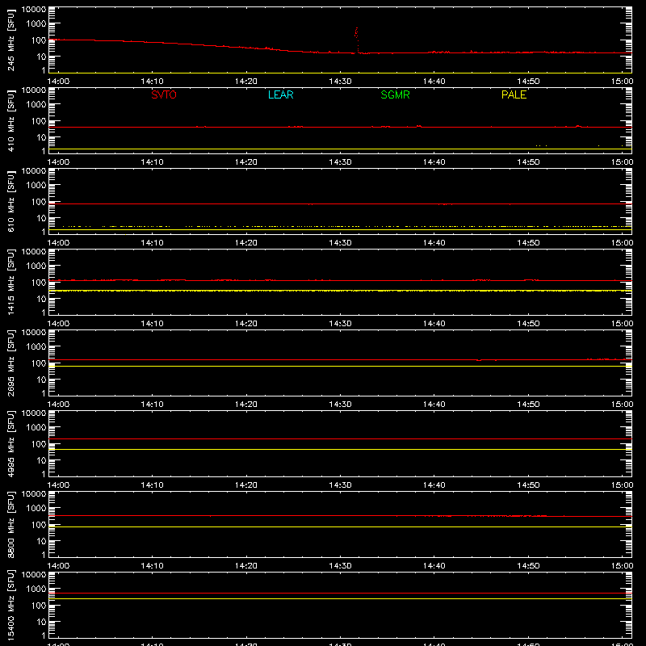
Task: Click the 10000 tick label in 245 MHz panel
Action: click(34, 10)
